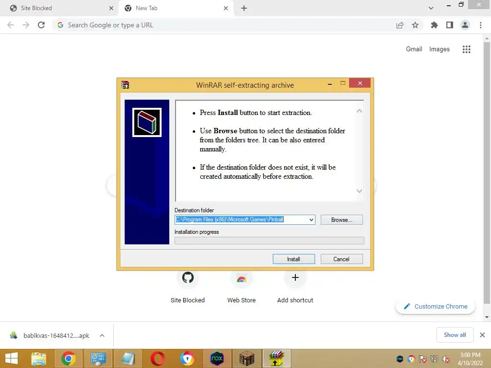The width and height of the screenshot is (491, 368).
Task: Open the Images link
Action: point(439,49)
